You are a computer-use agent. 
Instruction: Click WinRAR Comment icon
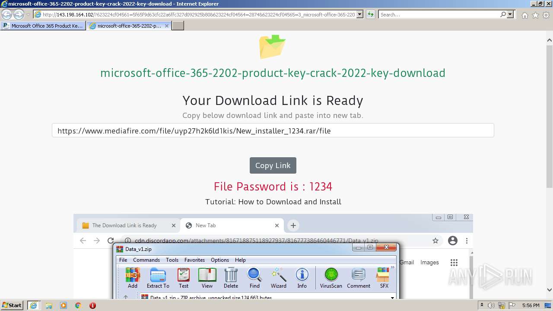tap(359, 278)
